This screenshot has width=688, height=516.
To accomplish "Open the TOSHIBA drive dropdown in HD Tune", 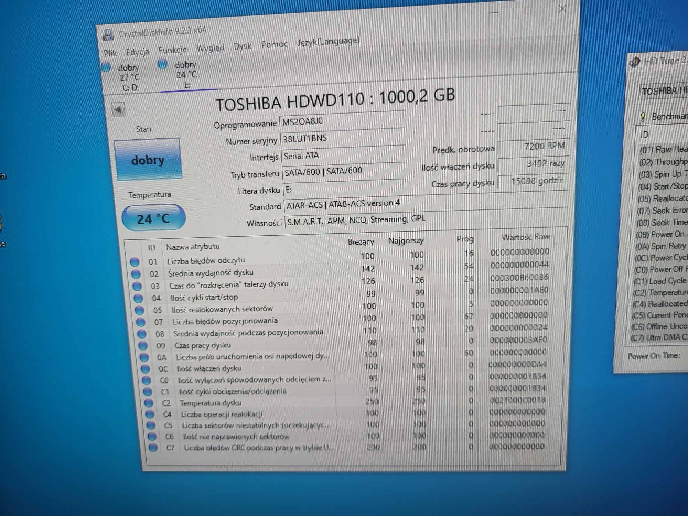I will 664,91.
